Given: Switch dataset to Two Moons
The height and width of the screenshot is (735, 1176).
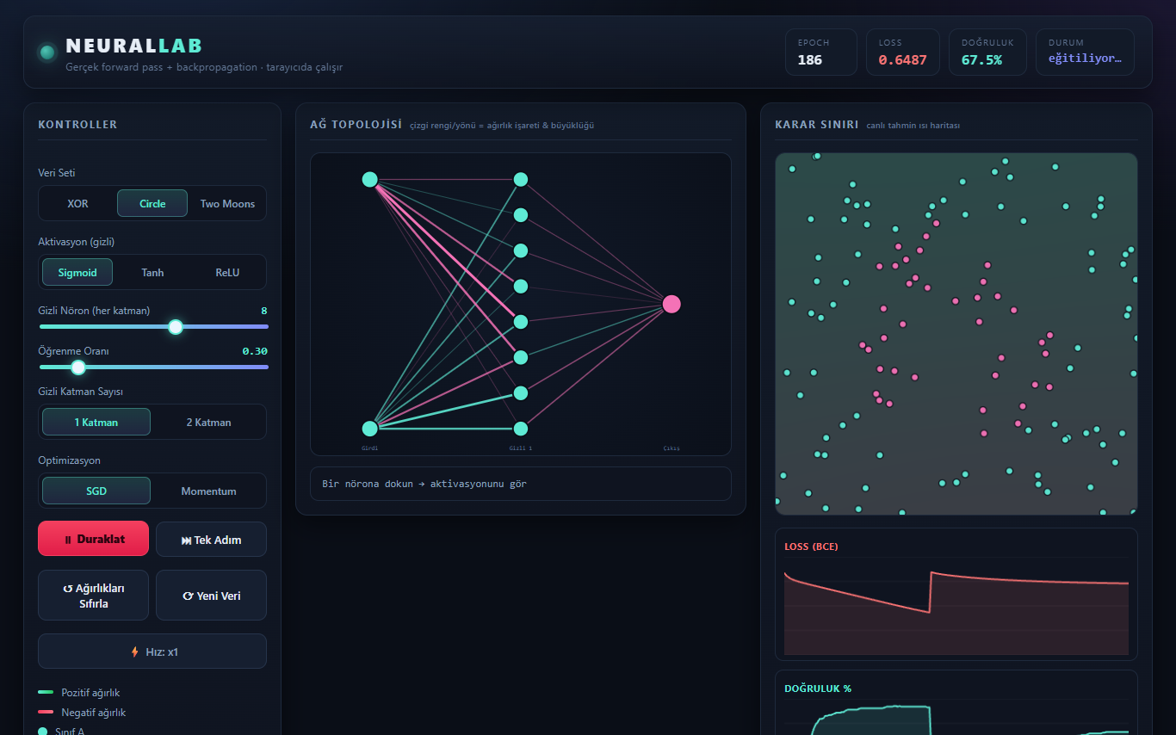Looking at the screenshot, I should (x=227, y=204).
